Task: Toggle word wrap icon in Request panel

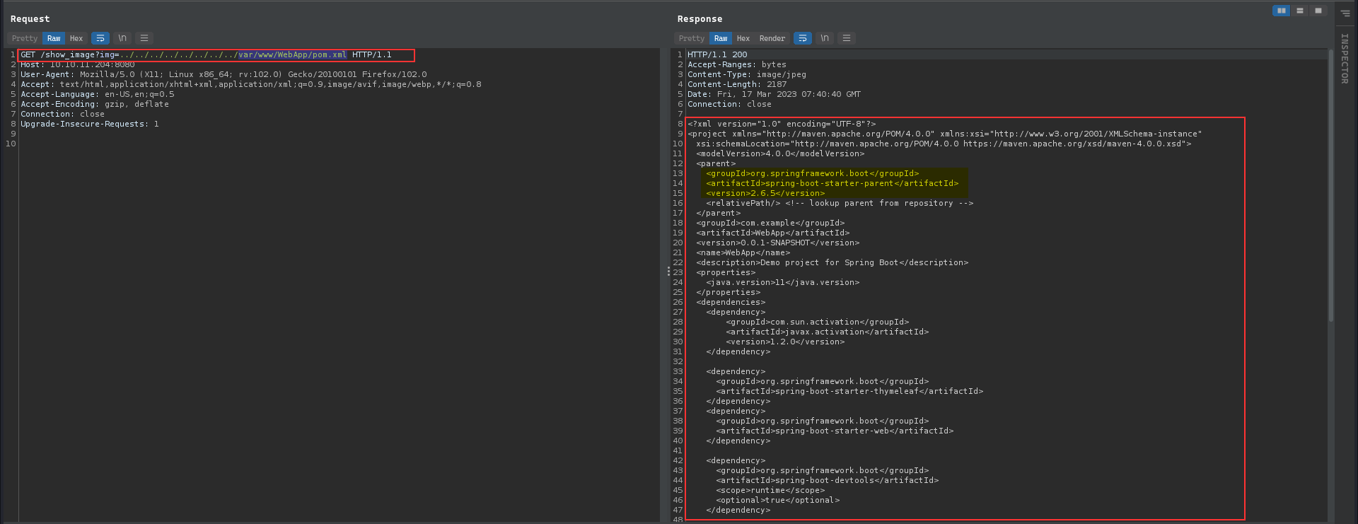Action: click(x=100, y=38)
